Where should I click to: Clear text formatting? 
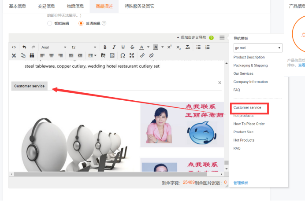point(187,48)
